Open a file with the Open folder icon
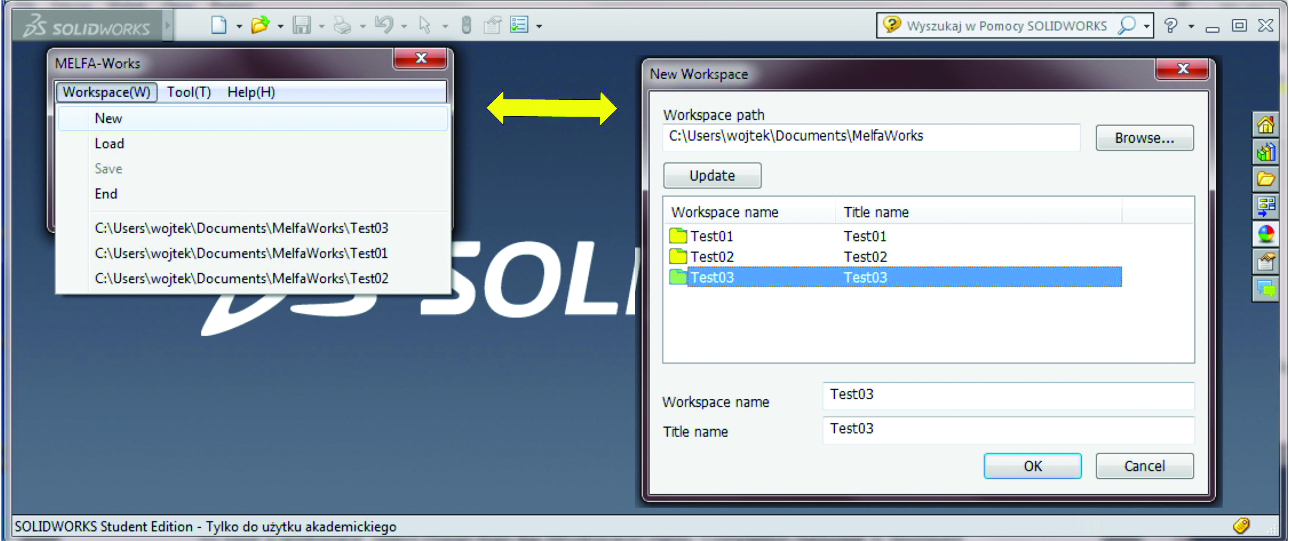Viewport: 1289px width, 541px height. tap(260, 25)
